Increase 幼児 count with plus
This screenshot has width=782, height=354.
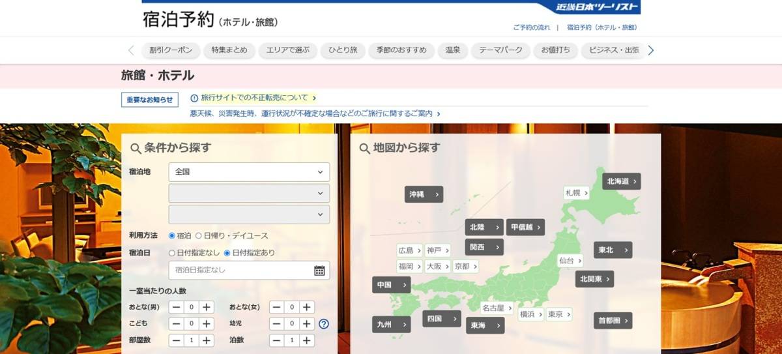coord(307,323)
